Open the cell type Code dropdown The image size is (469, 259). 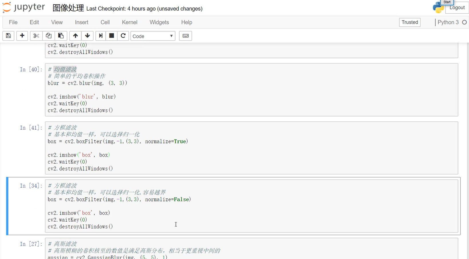(x=153, y=36)
